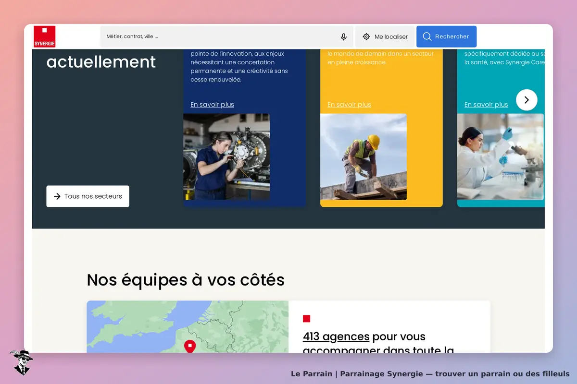Activate the microphone voice search icon
Image resolution: width=577 pixels, height=384 pixels.
click(344, 37)
